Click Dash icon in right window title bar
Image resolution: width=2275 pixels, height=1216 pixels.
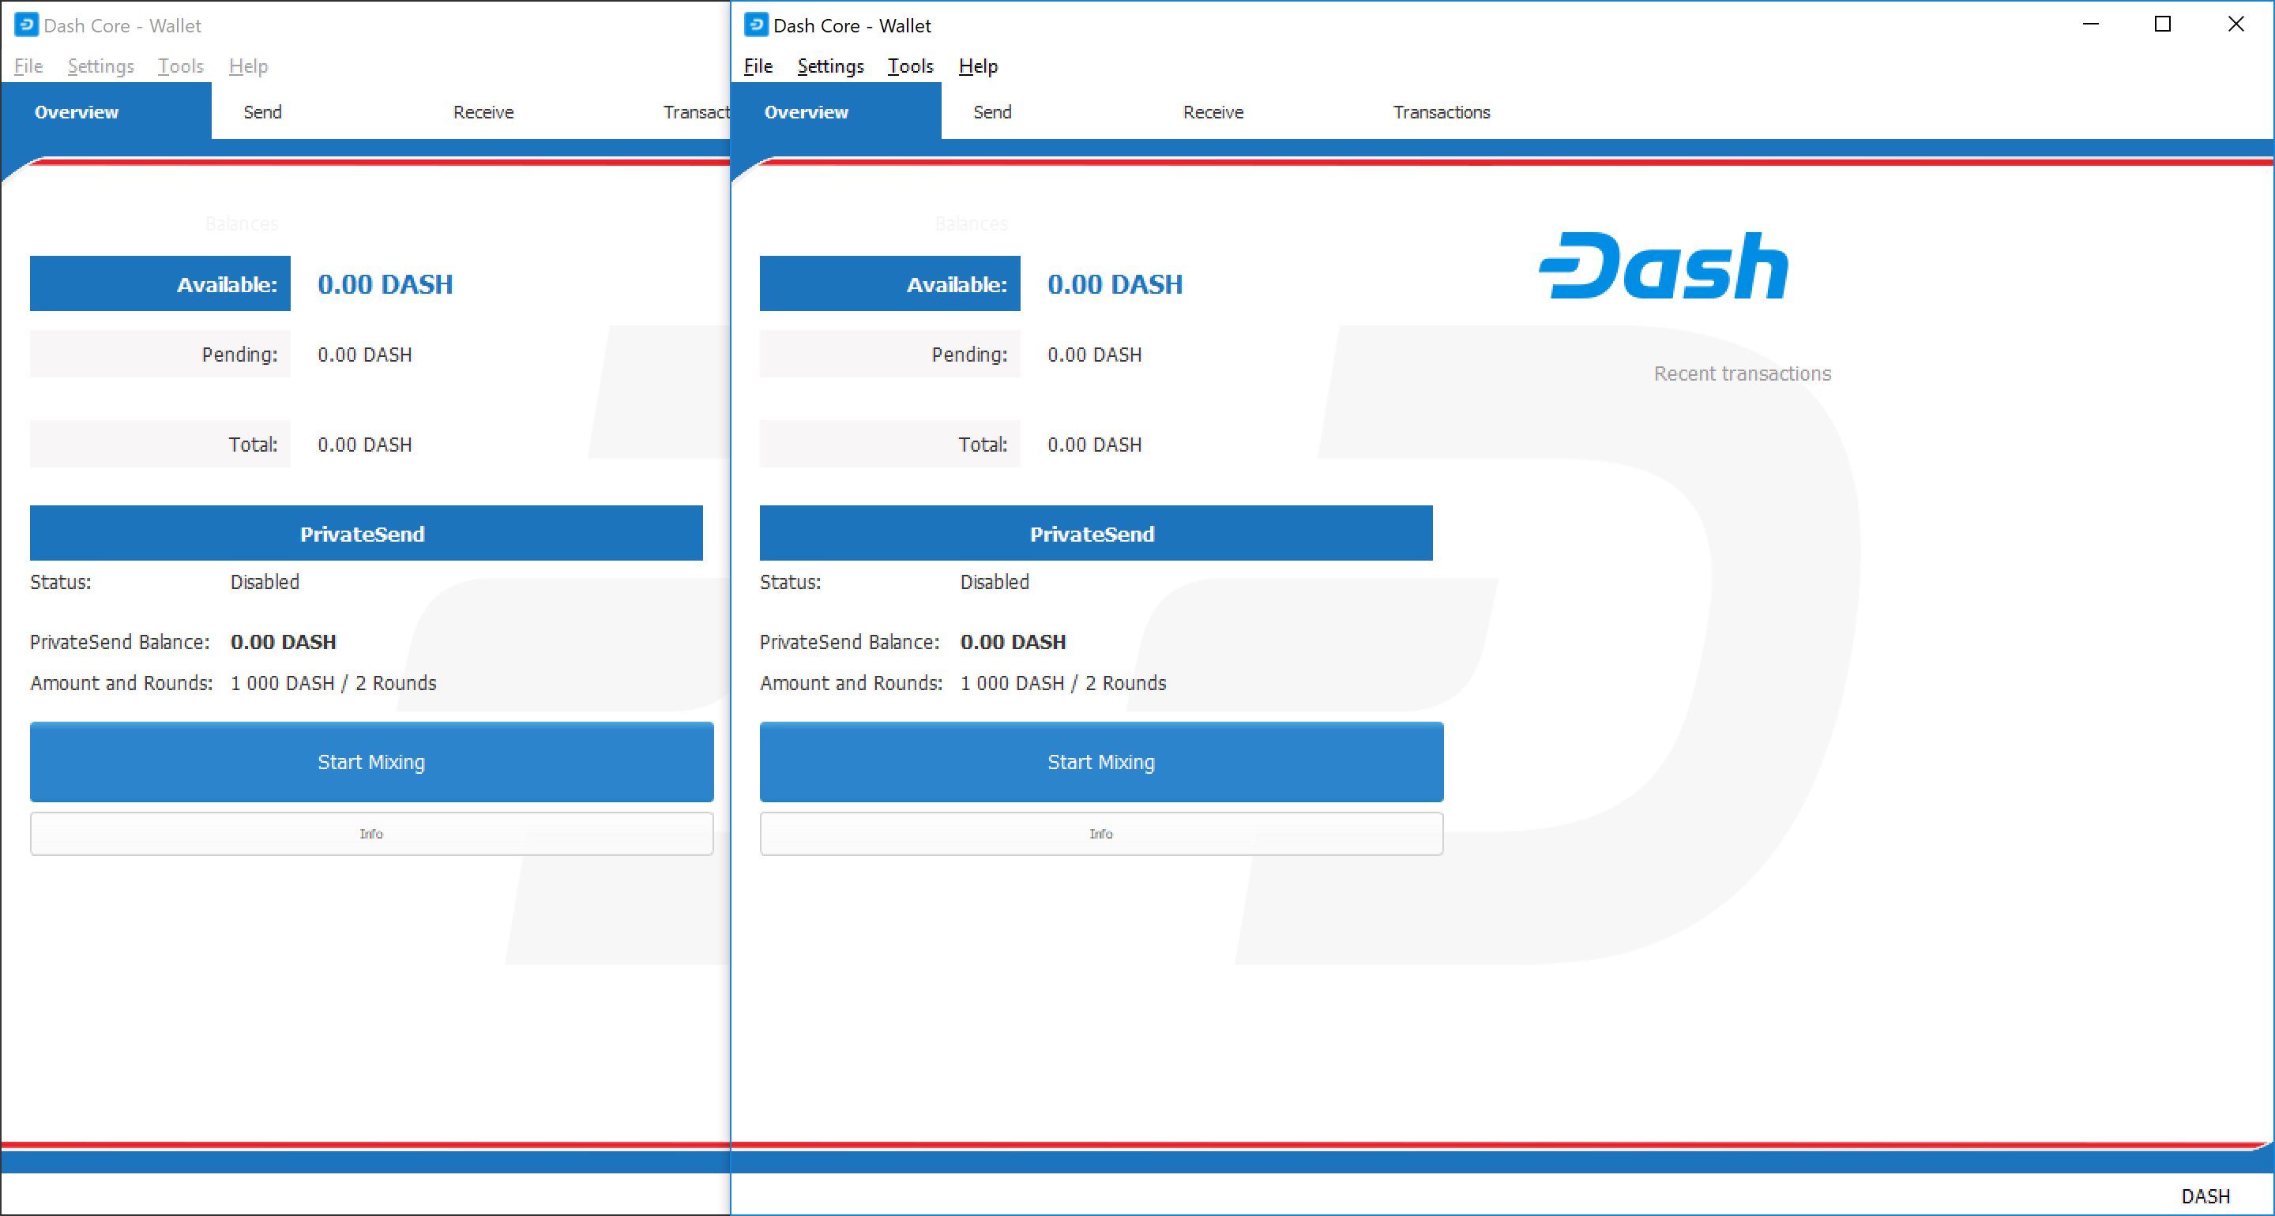tap(756, 24)
